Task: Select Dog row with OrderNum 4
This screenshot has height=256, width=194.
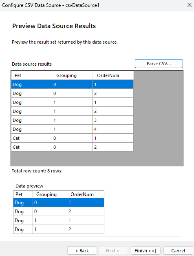Action: [72, 129]
